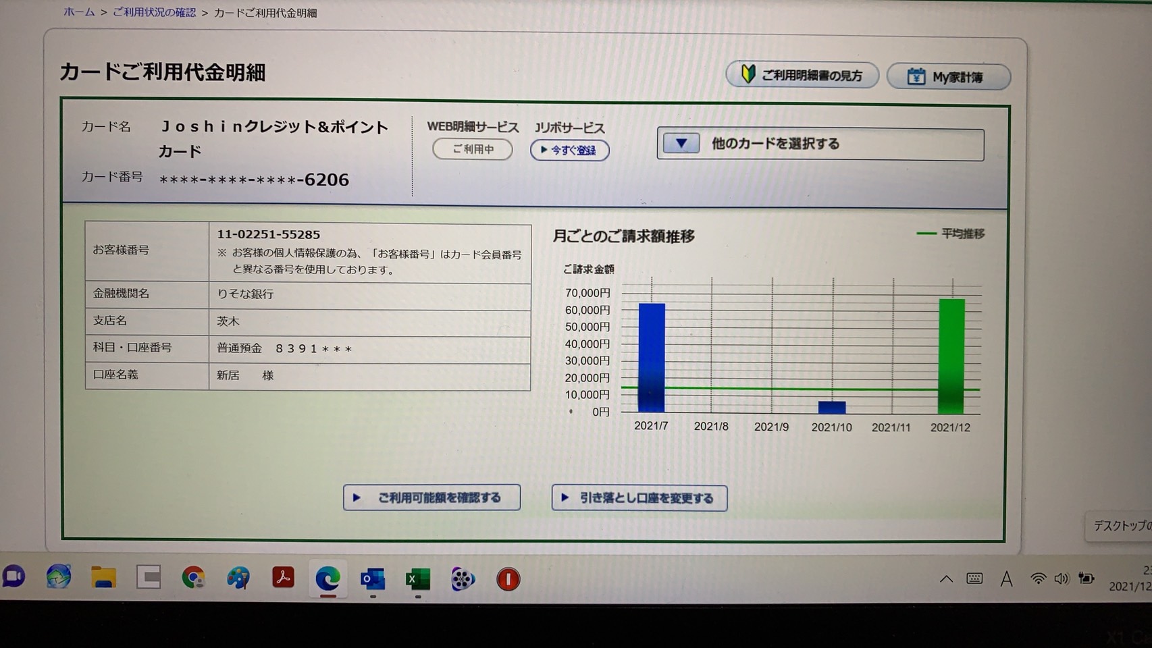Click 引き落とし口座を変更する button
Screen dimensions: 1152x648
point(639,498)
